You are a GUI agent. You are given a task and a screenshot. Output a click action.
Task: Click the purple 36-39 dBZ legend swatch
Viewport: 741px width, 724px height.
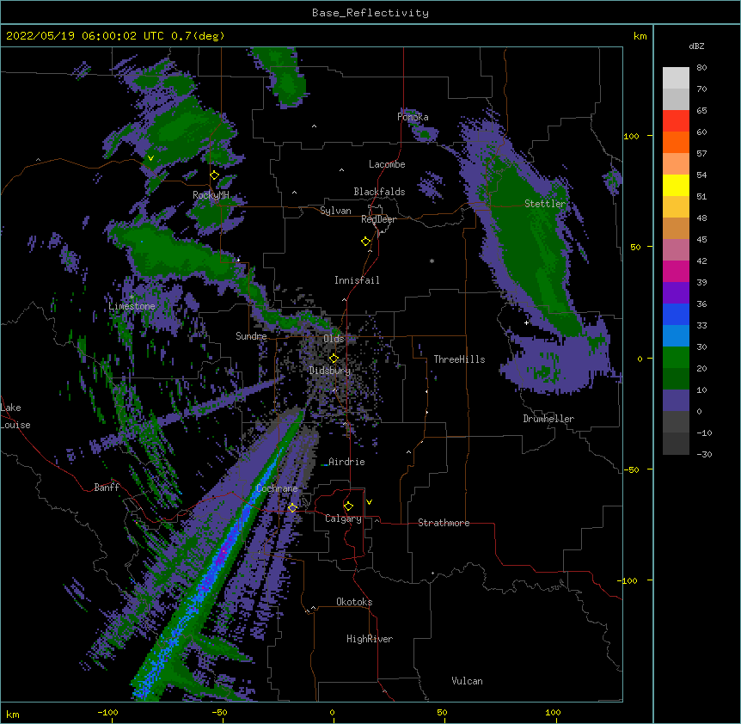(x=676, y=293)
